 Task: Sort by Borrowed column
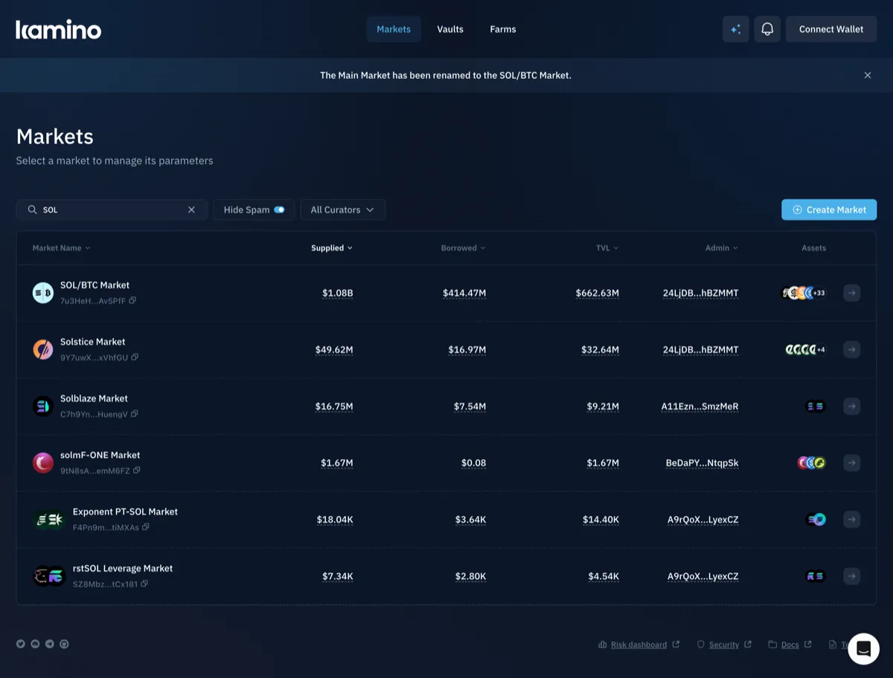[463, 248]
